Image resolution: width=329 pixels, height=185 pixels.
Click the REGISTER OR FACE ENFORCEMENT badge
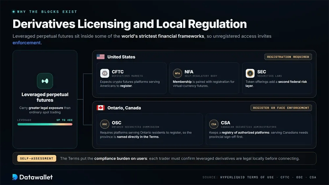point(281,108)
